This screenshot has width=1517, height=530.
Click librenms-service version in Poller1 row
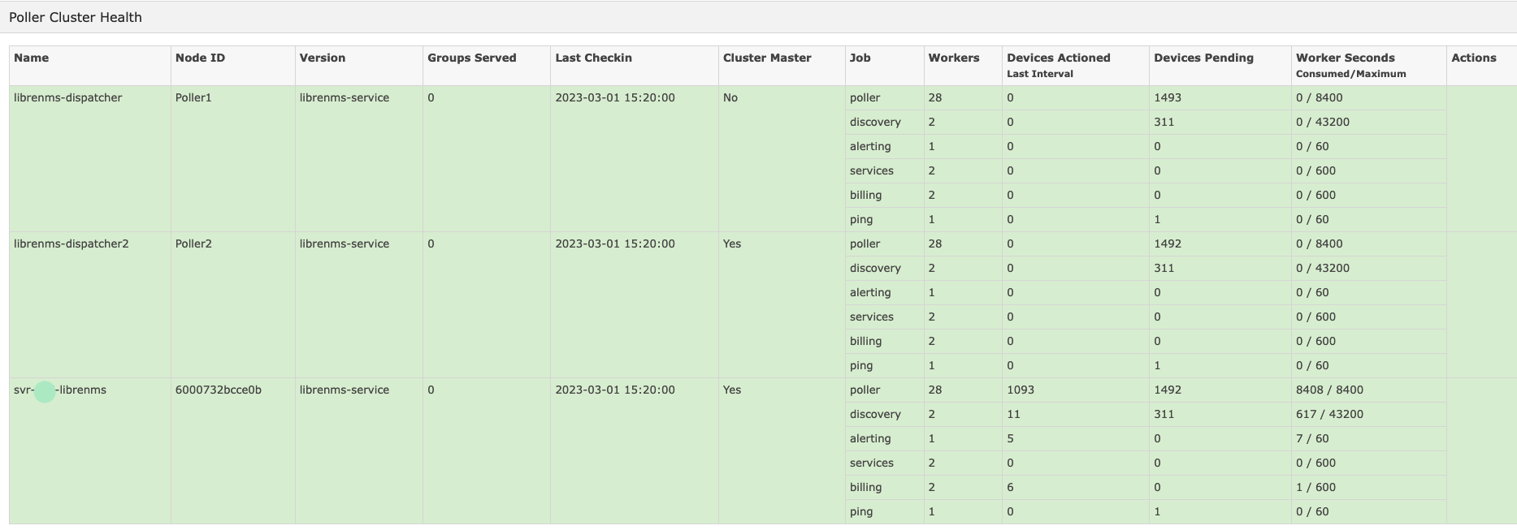pos(345,97)
